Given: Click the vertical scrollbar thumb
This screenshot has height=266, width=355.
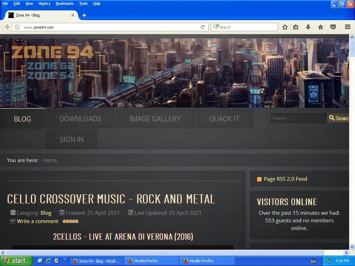Looking at the screenshot, I should click(x=352, y=48).
